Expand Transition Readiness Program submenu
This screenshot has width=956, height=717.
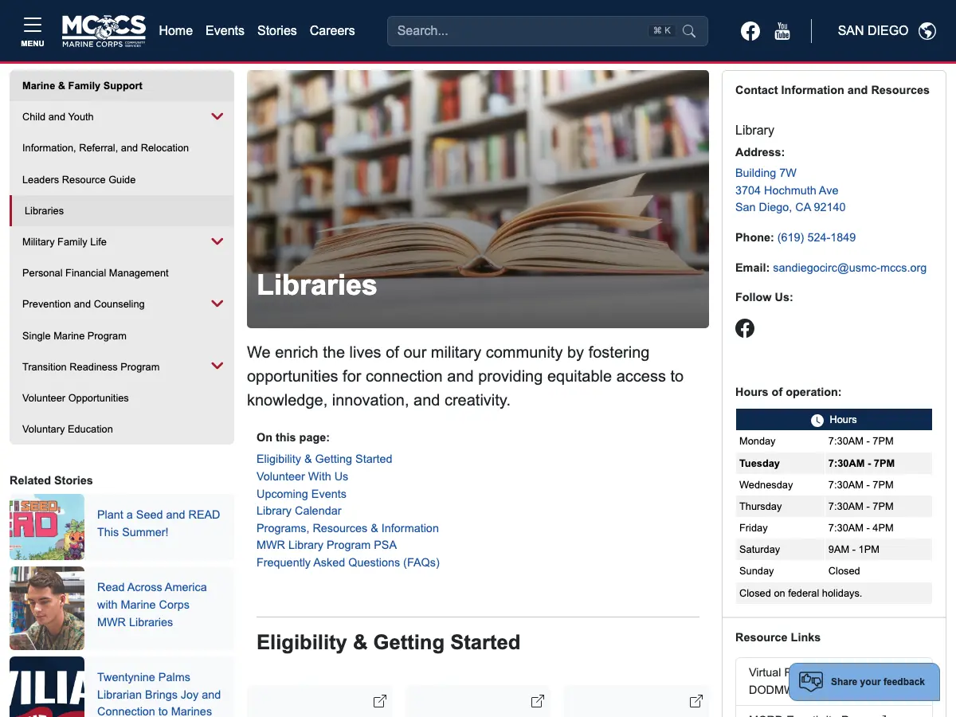pyautogui.click(x=217, y=366)
